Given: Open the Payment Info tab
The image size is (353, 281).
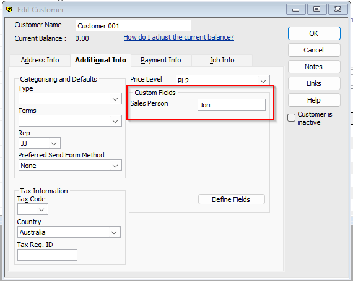Looking at the screenshot, I should [161, 60].
